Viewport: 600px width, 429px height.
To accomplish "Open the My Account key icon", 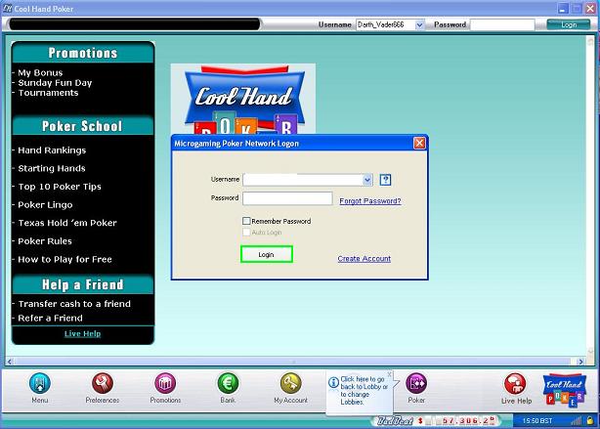I will pyautogui.click(x=291, y=383).
